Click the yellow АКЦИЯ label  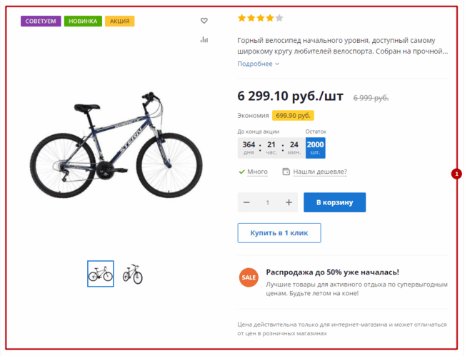point(120,21)
